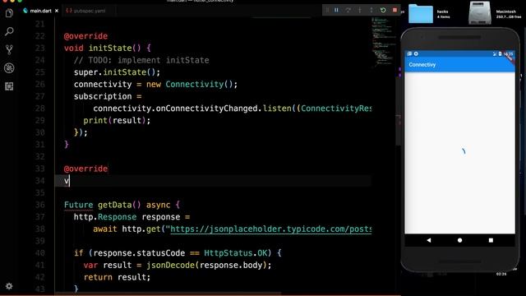
Task: Click 'Future getData() async {' line
Action: pos(122,205)
